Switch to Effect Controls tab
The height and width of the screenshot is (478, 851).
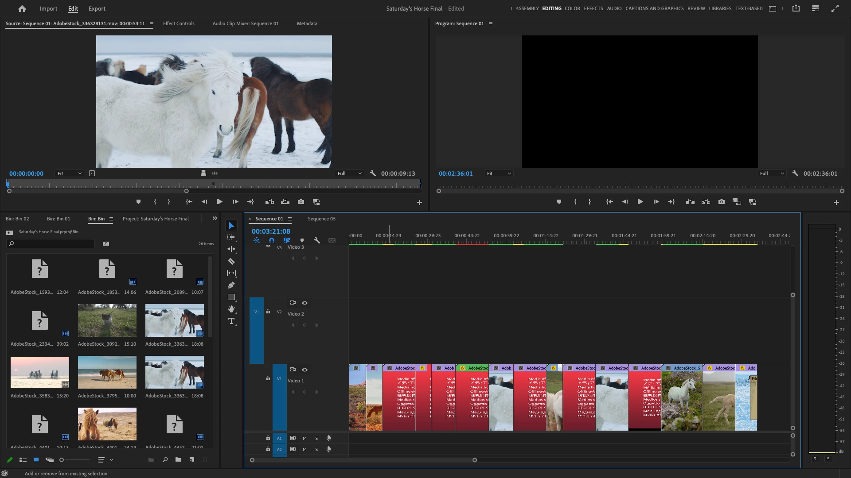pos(179,23)
